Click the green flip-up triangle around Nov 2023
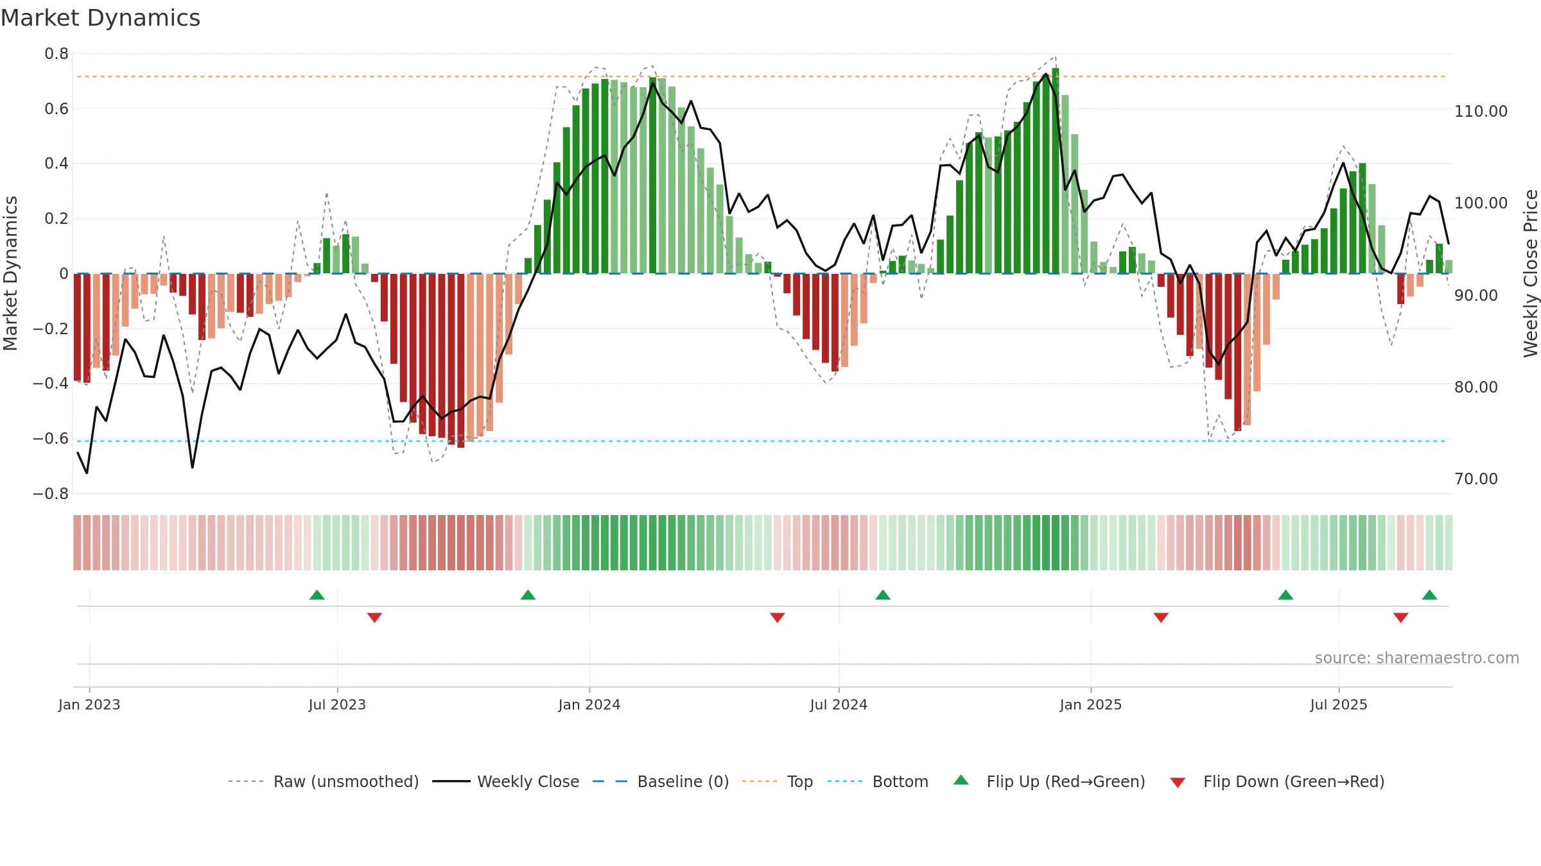 point(528,595)
